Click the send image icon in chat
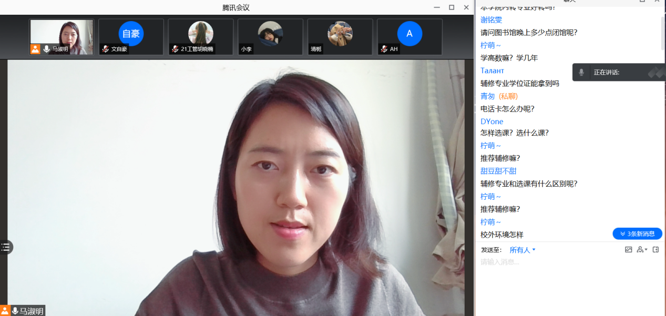This screenshot has width=666, height=316. pos(628,250)
